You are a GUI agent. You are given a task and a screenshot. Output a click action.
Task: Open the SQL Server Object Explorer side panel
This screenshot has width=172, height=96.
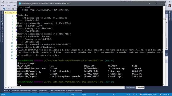[2, 21]
